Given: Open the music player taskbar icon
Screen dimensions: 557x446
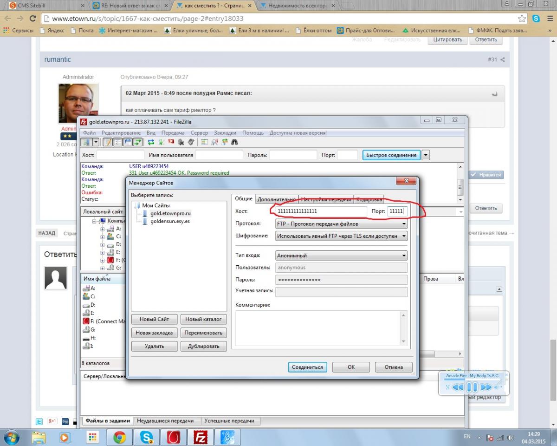Looking at the screenshot, I should coord(227,437).
